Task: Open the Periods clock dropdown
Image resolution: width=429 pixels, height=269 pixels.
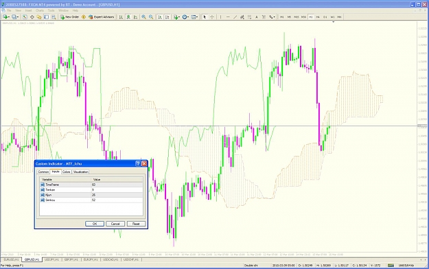Action: click(x=185, y=17)
